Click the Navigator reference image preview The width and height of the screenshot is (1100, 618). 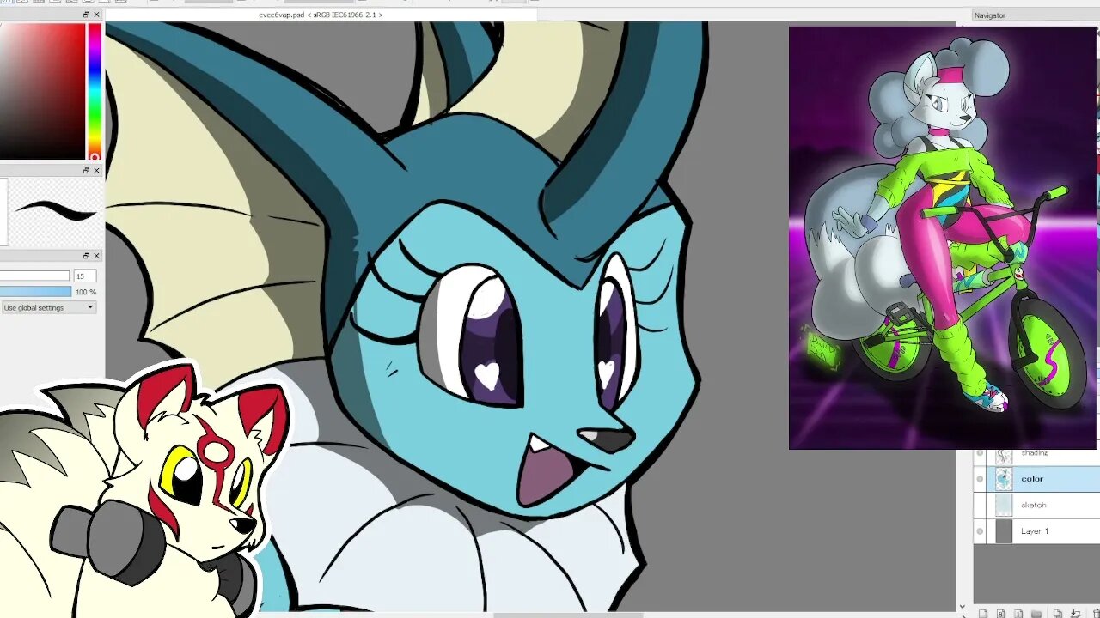(x=943, y=238)
